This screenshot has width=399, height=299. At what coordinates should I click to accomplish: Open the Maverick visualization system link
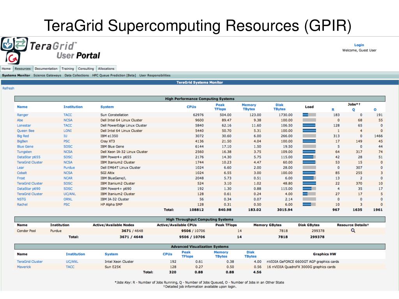point(24,267)
